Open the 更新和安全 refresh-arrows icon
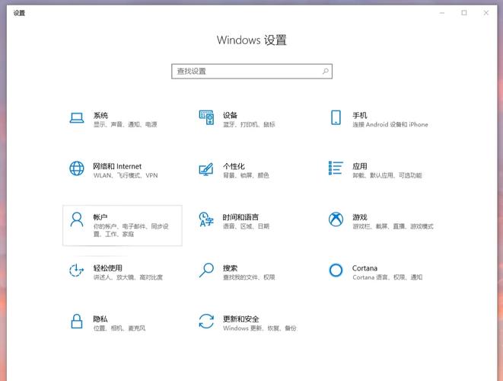 (x=206, y=322)
